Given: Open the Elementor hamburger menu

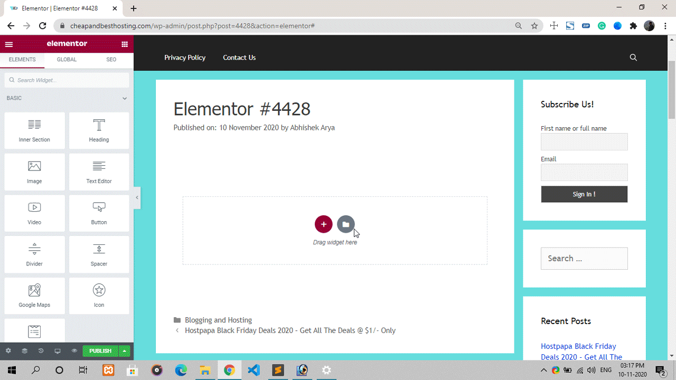Looking at the screenshot, I should coord(8,44).
